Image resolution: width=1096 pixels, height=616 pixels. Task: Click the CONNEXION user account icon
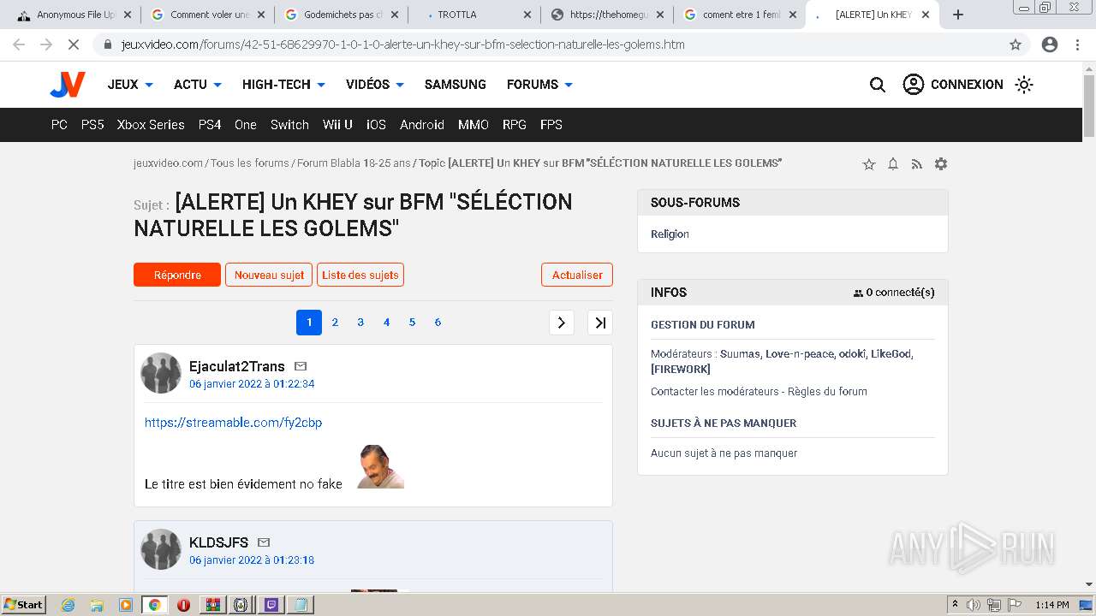[914, 85]
